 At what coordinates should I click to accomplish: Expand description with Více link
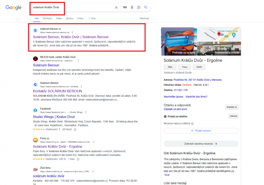[167, 175]
